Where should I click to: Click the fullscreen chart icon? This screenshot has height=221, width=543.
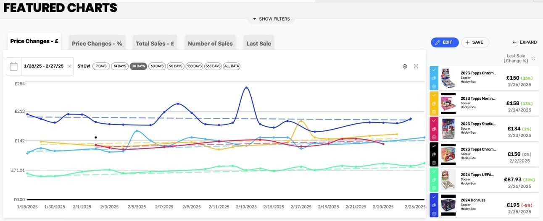(x=416, y=66)
